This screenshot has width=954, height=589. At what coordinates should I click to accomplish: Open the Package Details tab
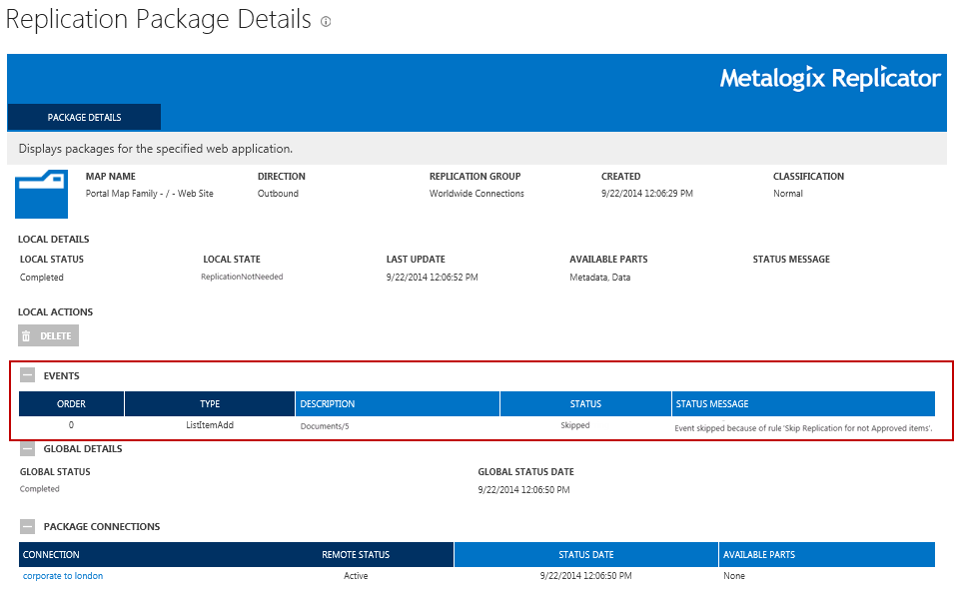coord(84,118)
